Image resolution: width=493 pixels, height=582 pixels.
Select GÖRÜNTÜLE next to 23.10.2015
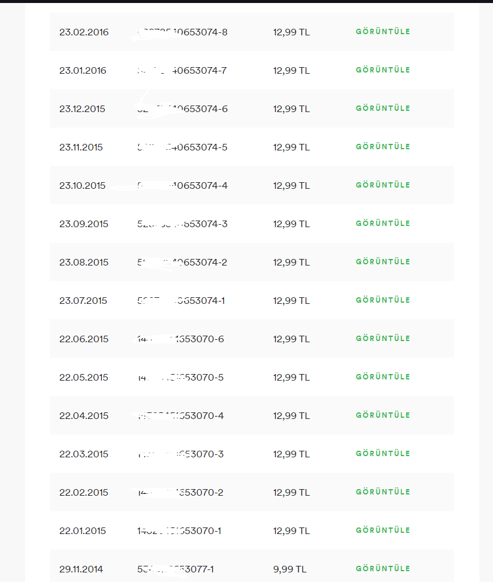coord(383,185)
